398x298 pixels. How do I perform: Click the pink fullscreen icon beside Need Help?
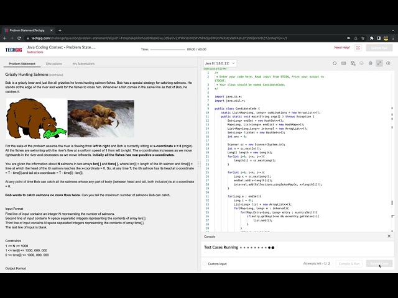pos(358,48)
